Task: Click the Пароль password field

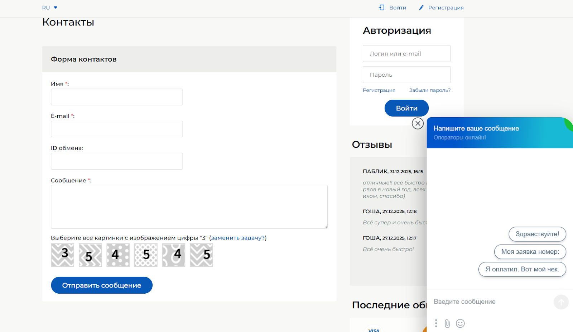Action: (x=406, y=75)
